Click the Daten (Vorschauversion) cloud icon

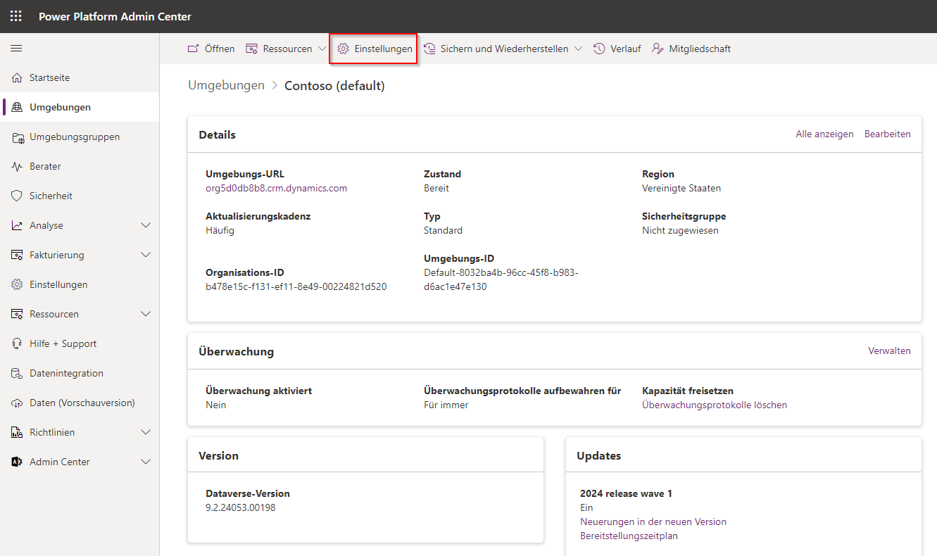pos(17,403)
